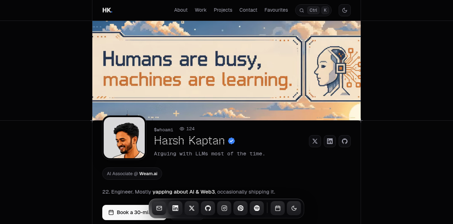Click the calendar icon in floating dock
The height and width of the screenshot is (224, 453).
click(x=278, y=208)
